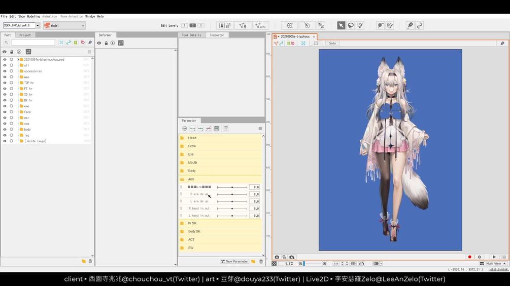The image size is (510, 286).
Task: Click the canvas zoom slider
Action: click(312, 264)
